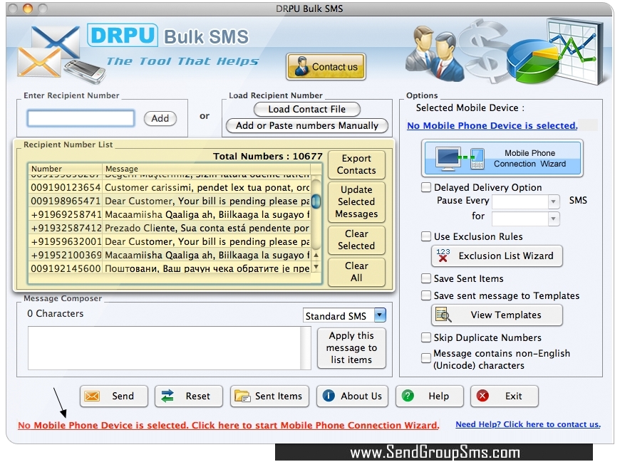The image size is (620, 462).
Task: Open the Exclusion List Wizard
Action: tap(497, 256)
